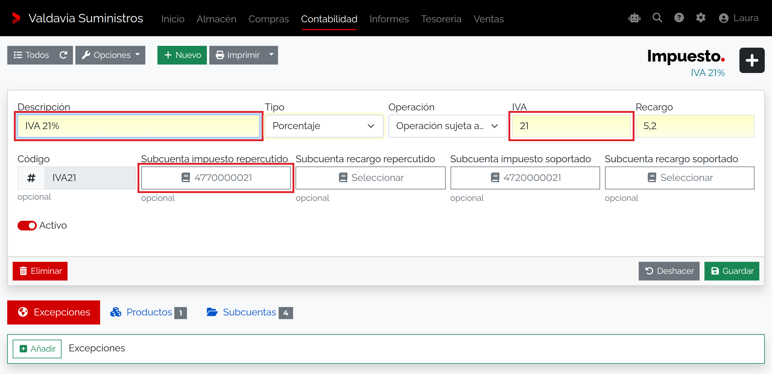
Task: Click the Imprimir button
Action: tap(237, 55)
